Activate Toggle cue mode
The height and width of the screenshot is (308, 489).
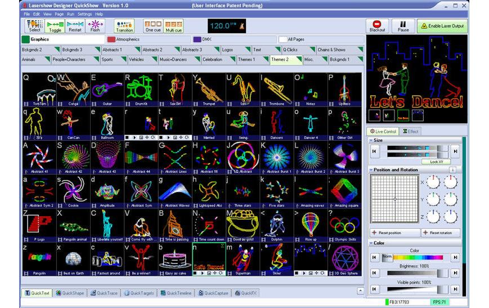pos(55,26)
